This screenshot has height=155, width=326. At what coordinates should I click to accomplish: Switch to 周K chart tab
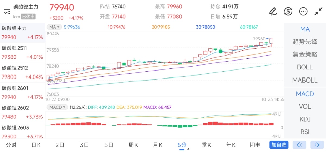click(x=133, y=145)
